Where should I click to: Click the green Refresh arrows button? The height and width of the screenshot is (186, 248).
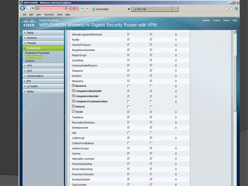pos(82,8)
